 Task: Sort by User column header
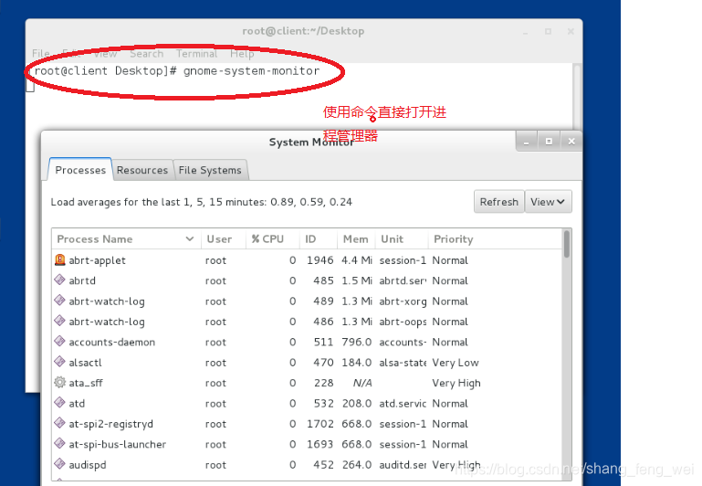224,239
